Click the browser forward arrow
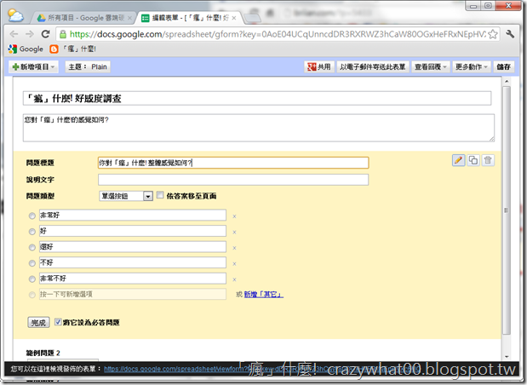 coord(30,34)
